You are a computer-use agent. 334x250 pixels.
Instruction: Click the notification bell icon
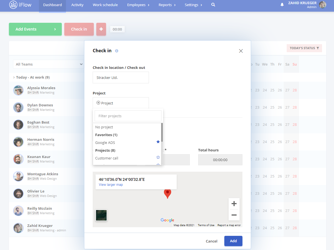point(282,5)
